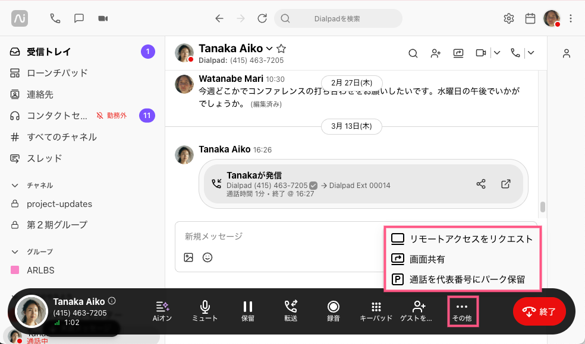This screenshot has height=344, width=585.
Task: Click the Dialpad Ai logo
Action: [x=20, y=18]
